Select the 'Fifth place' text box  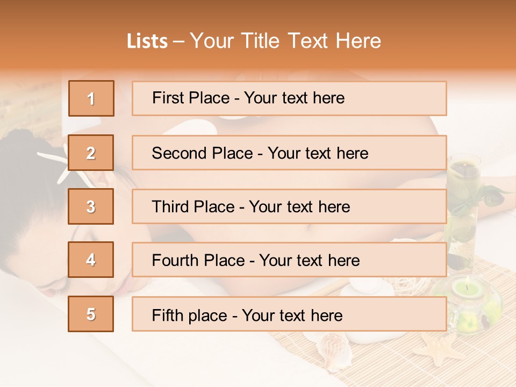click(289, 314)
